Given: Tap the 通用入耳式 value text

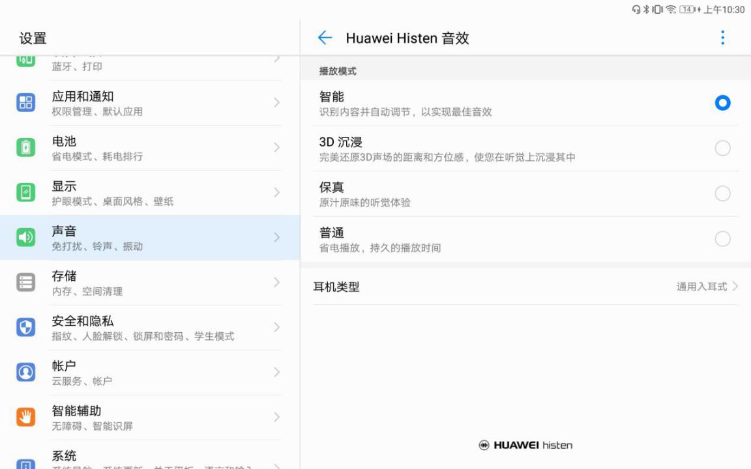Looking at the screenshot, I should click(701, 287).
